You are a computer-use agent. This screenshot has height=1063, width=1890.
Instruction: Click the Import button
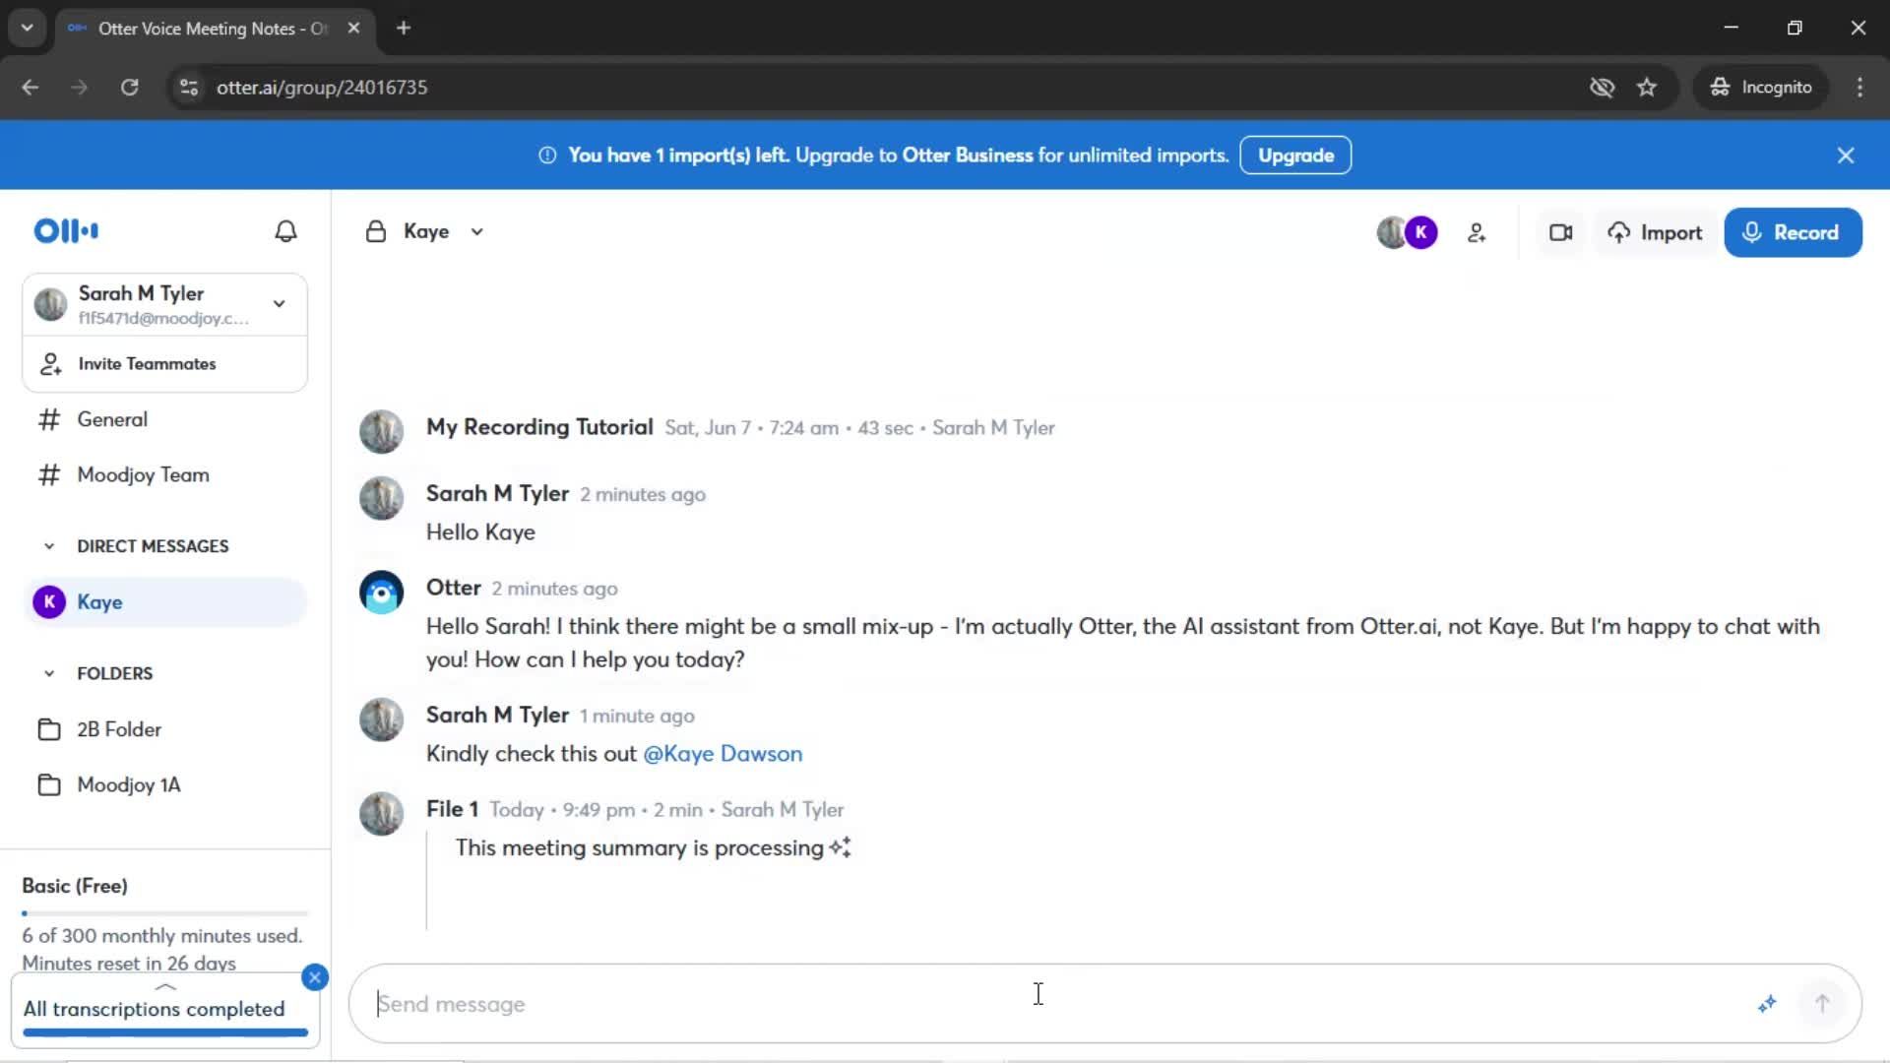tap(1655, 232)
